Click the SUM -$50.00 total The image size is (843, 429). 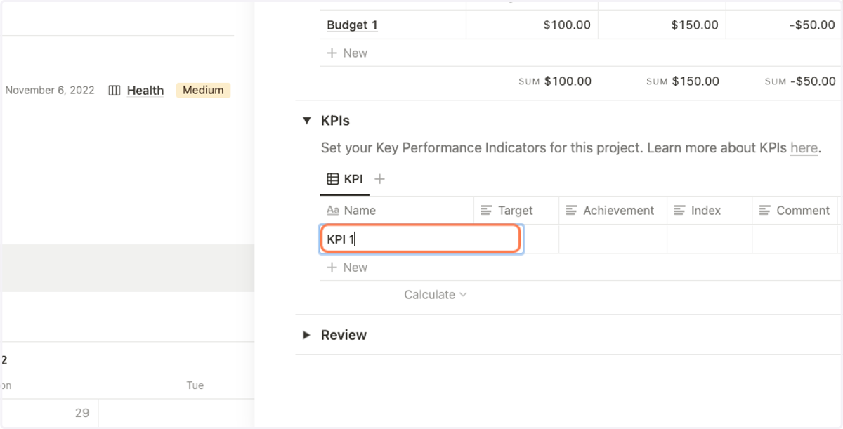(x=800, y=81)
